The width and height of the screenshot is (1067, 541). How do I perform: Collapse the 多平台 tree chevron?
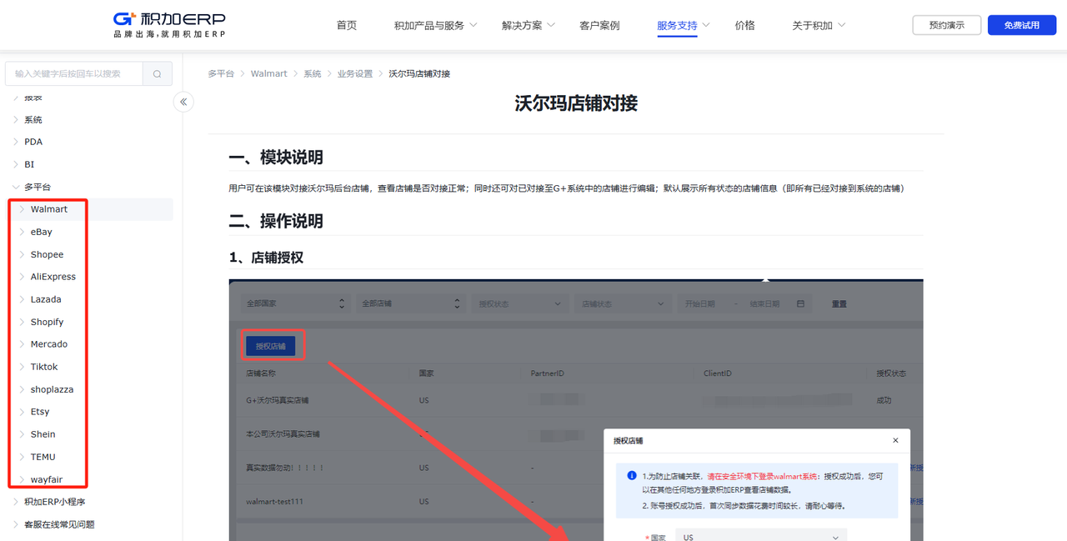(16, 187)
